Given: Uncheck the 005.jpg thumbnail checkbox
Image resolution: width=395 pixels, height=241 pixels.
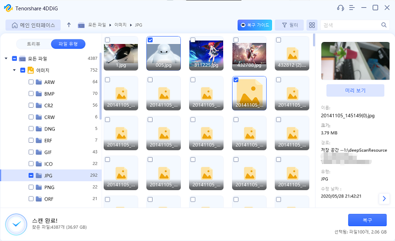Looking at the screenshot, I should point(150,40).
